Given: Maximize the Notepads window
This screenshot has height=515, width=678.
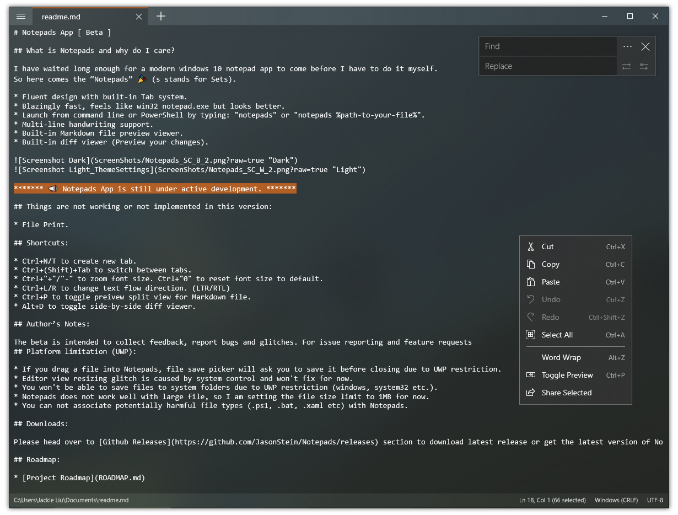Looking at the screenshot, I should tap(630, 17).
